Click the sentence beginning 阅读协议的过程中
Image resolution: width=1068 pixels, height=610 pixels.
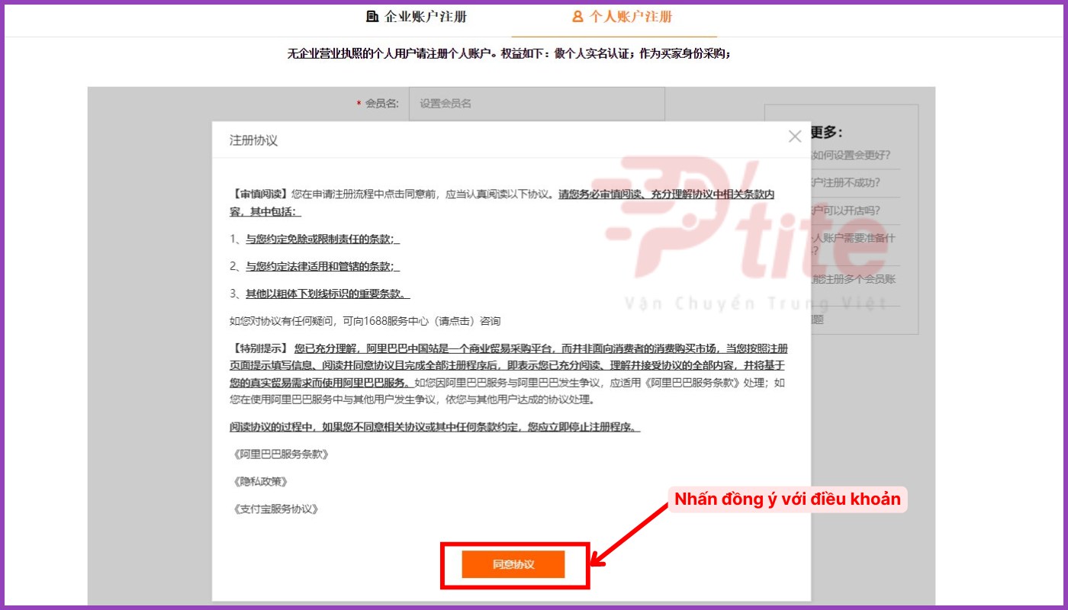[x=435, y=426]
